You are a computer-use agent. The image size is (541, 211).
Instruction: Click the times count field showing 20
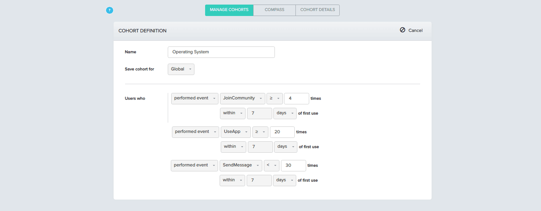(x=282, y=132)
